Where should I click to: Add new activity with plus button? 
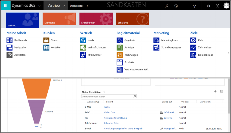tap(215, 91)
